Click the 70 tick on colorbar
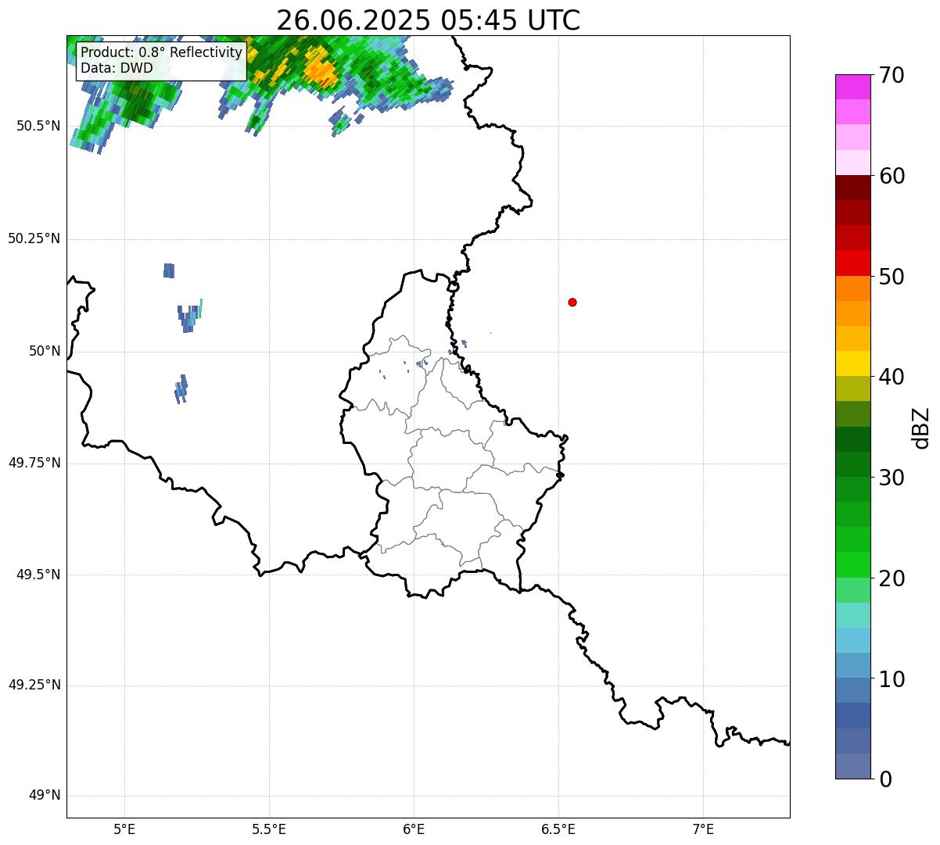This screenshot has height=845, width=940. tap(891, 75)
